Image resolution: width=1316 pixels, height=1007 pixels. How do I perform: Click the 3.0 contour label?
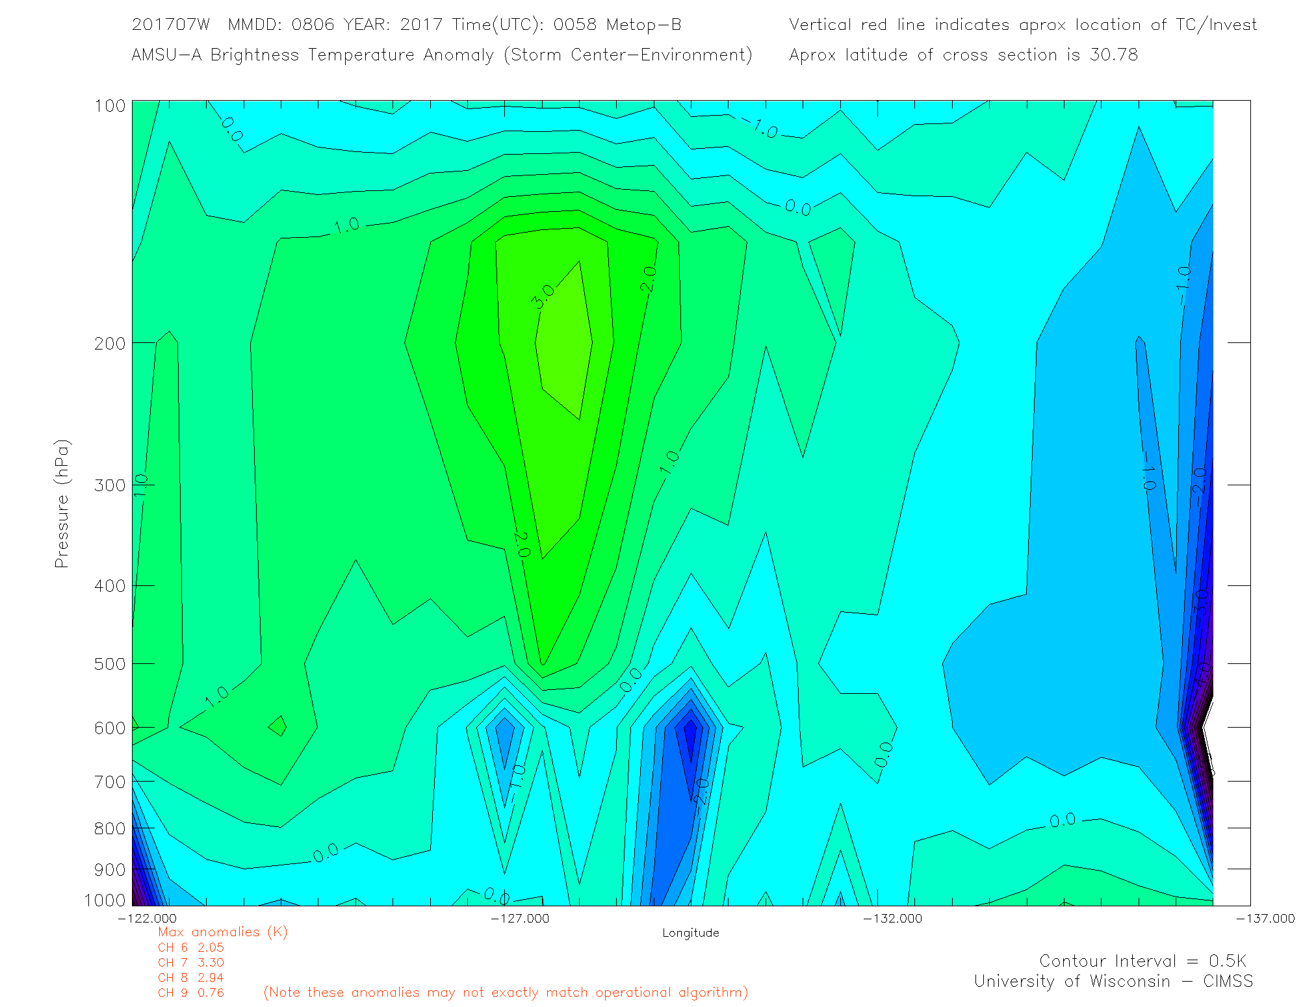tap(543, 296)
